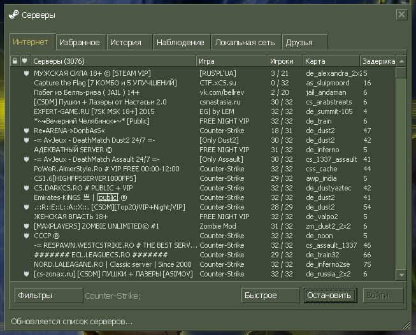Switch to the Наблюдение tab
Image resolution: width=416 pixels, height=335 pixels.
(182, 43)
